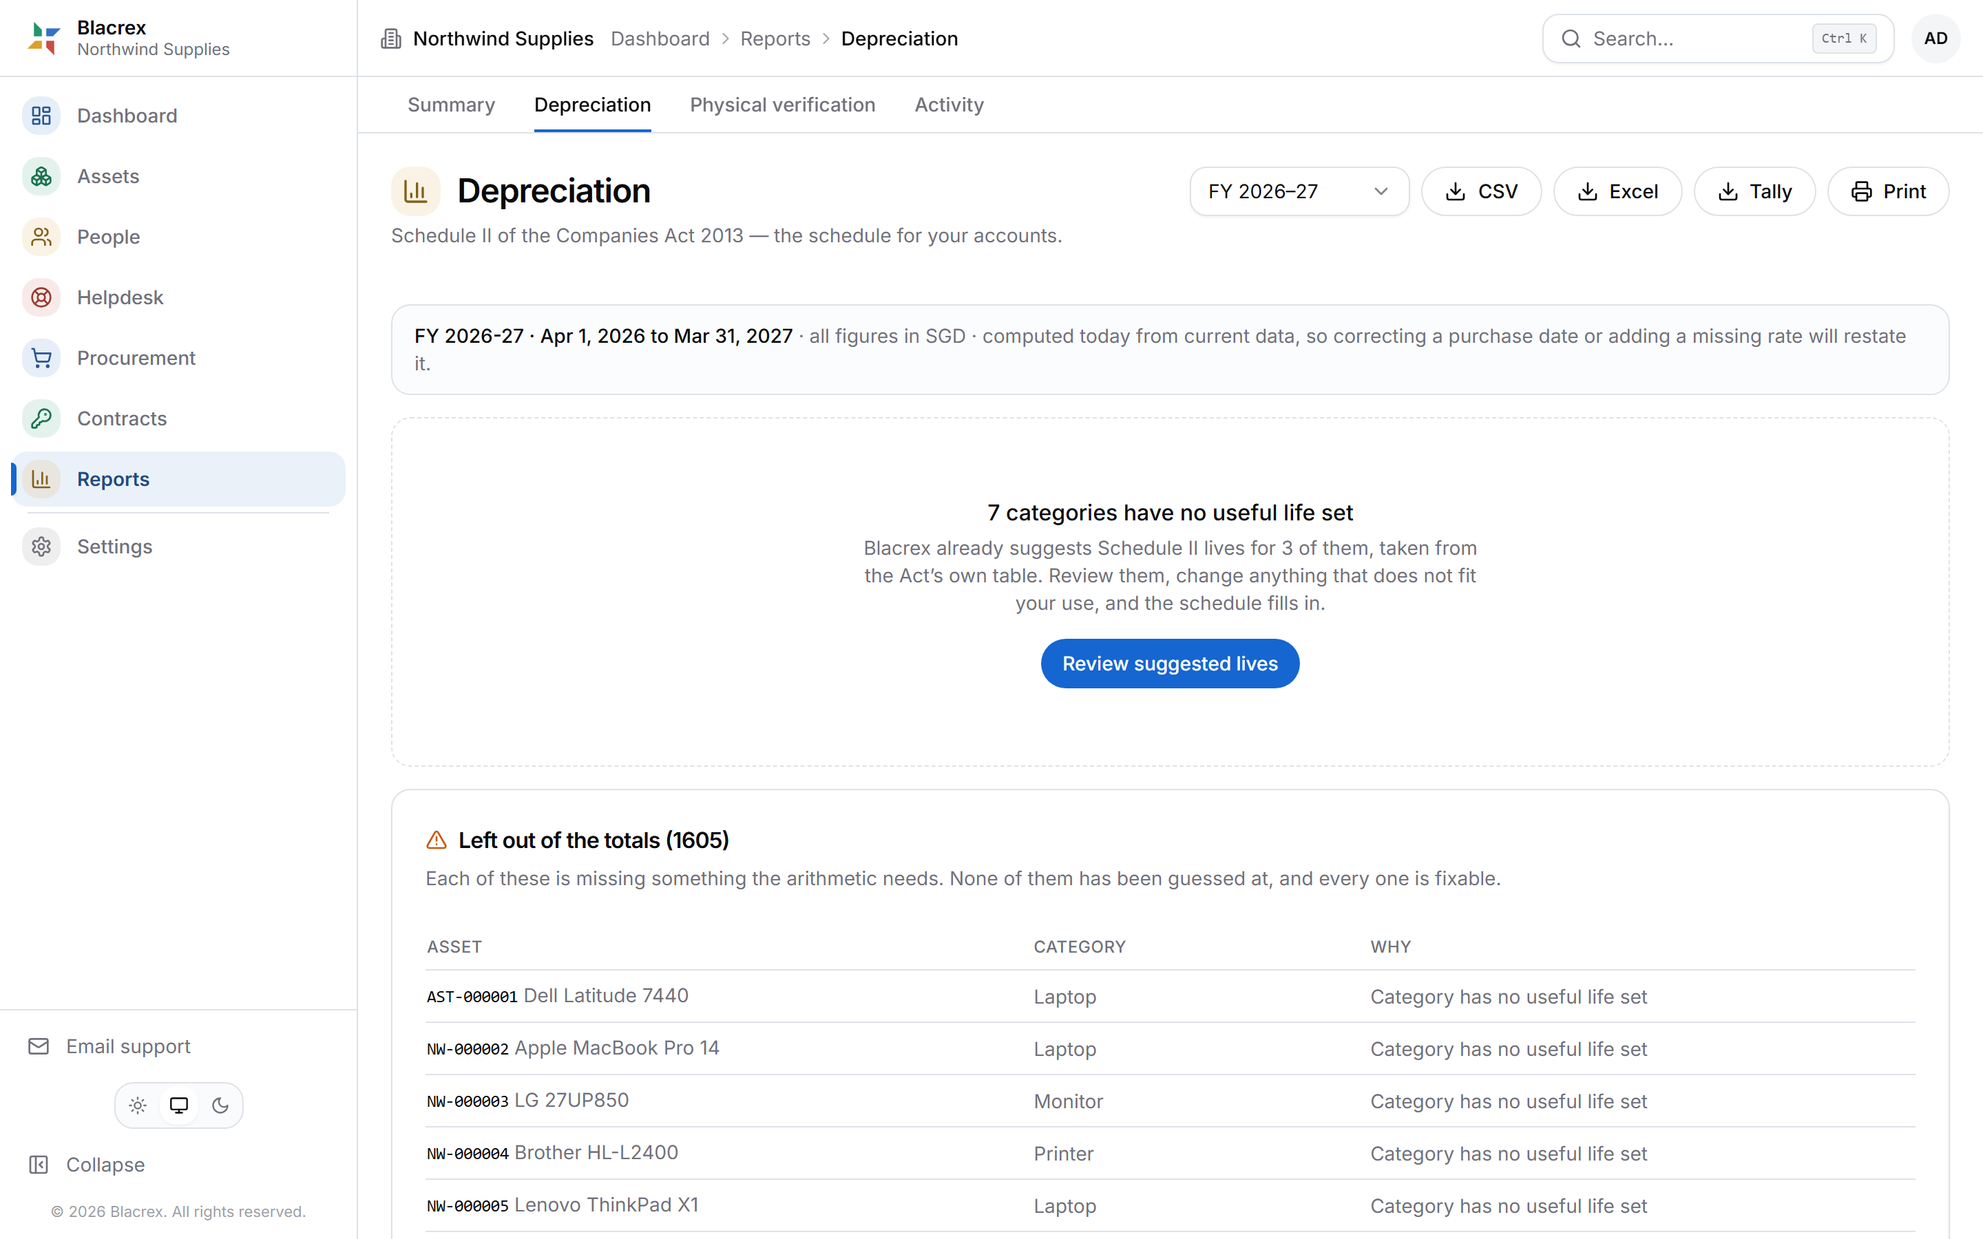Click the Blacrex logo icon
Viewport: 1983px width, 1239px height.
coord(43,39)
